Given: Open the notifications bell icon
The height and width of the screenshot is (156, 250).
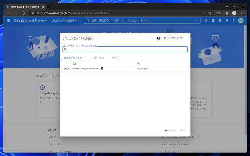Looking at the screenshot, I should click(x=227, y=21).
